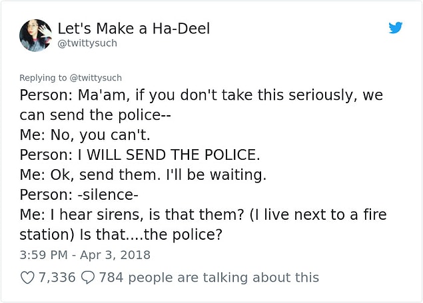The image size is (423, 303).
Task: Click the text 'Person: -silence-'
Action: coord(79,194)
